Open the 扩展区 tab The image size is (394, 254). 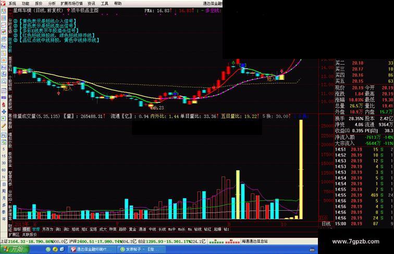point(14,235)
